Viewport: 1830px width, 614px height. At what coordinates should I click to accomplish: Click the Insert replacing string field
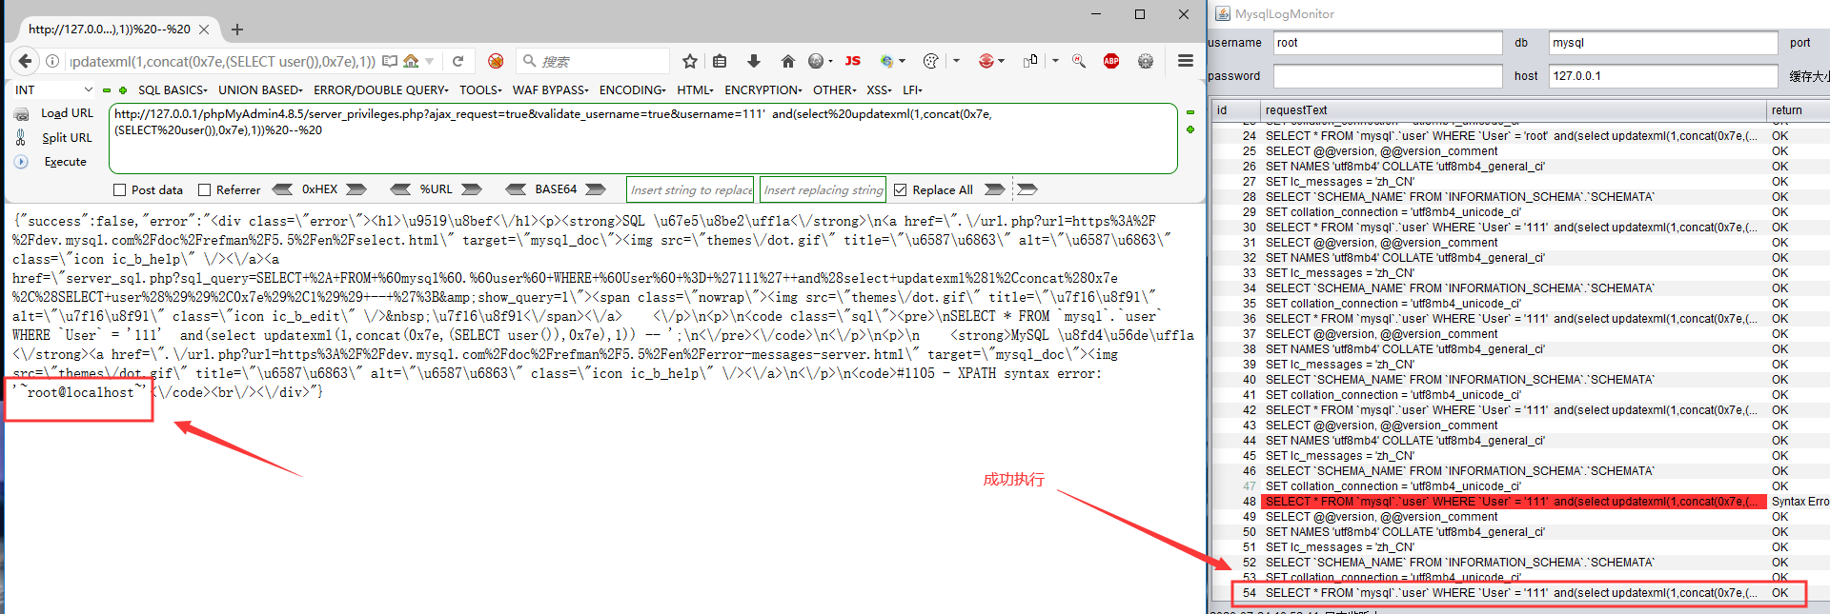823,189
